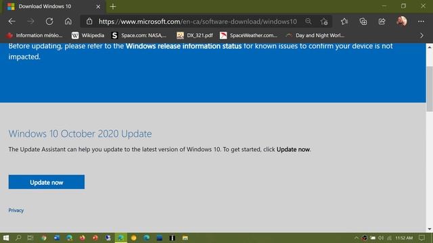Close the Download Windows 10 tab
The width and height of the screenshot is (433, 243).
click(x=98, y=7)
